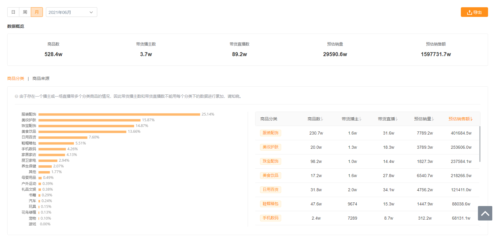
Task: Click the 游戏 chart label
Action: pyautogui.click(x=32, y=224)
